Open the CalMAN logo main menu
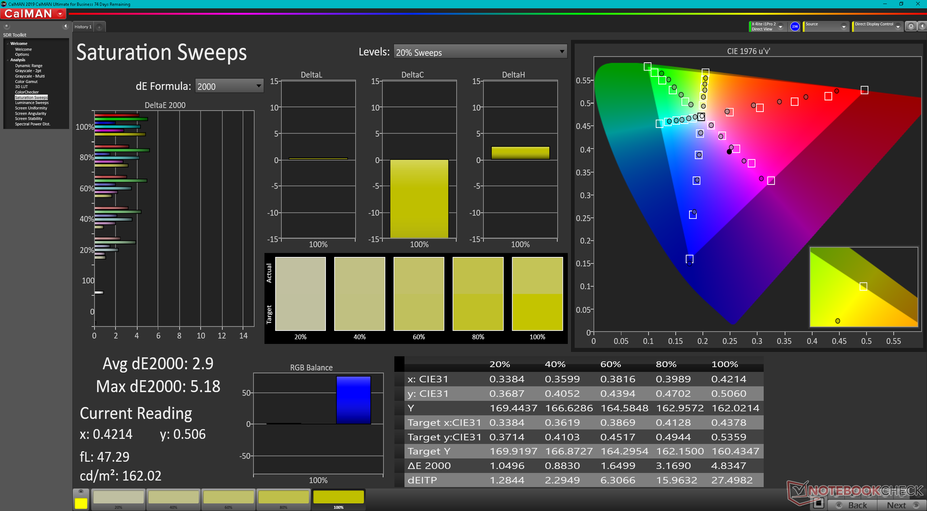Viewport: 927px width, 511px height. (x=34, y=14)
